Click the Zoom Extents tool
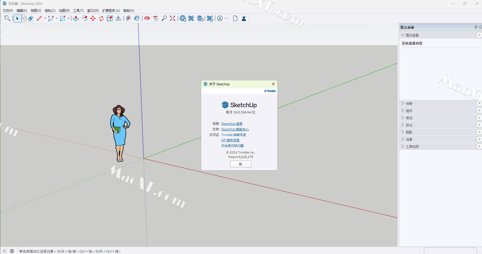Viewport: 482px width, 254px height. click(173, 18)
